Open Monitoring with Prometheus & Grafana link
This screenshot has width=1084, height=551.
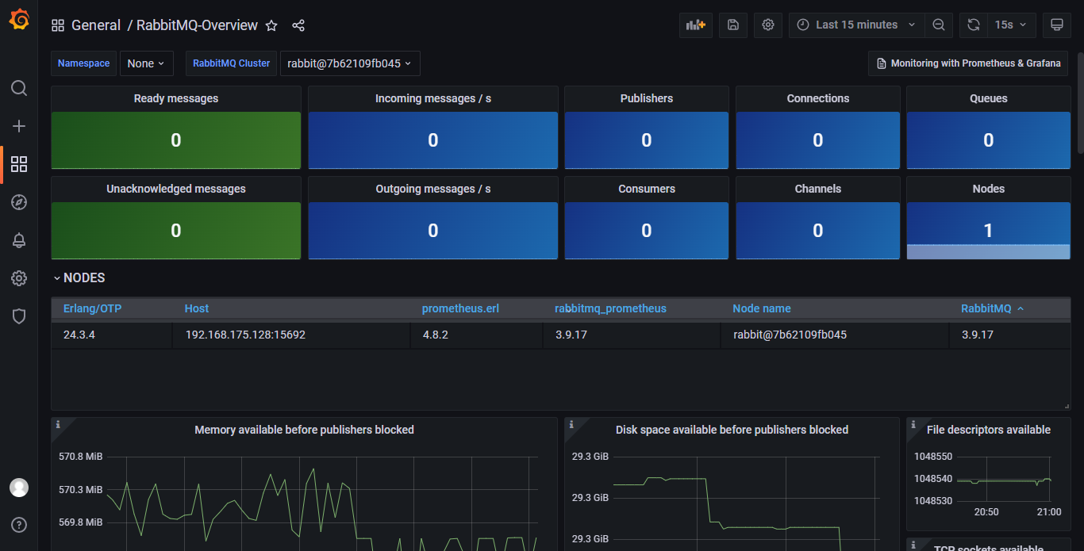pos(968,63)
